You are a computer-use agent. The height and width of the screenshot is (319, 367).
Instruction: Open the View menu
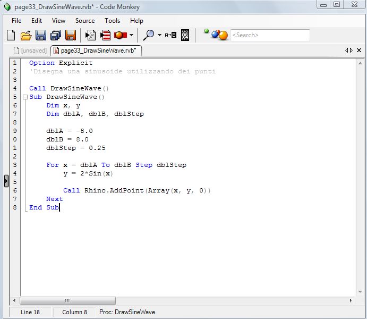pyautogui.click(x=58, y=21)
